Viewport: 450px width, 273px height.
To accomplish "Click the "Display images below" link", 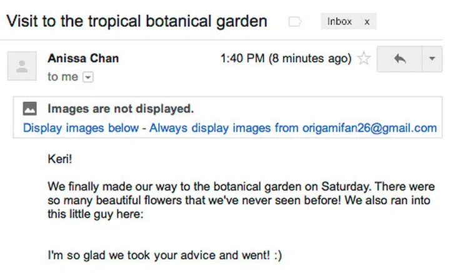I will [81, 128].
